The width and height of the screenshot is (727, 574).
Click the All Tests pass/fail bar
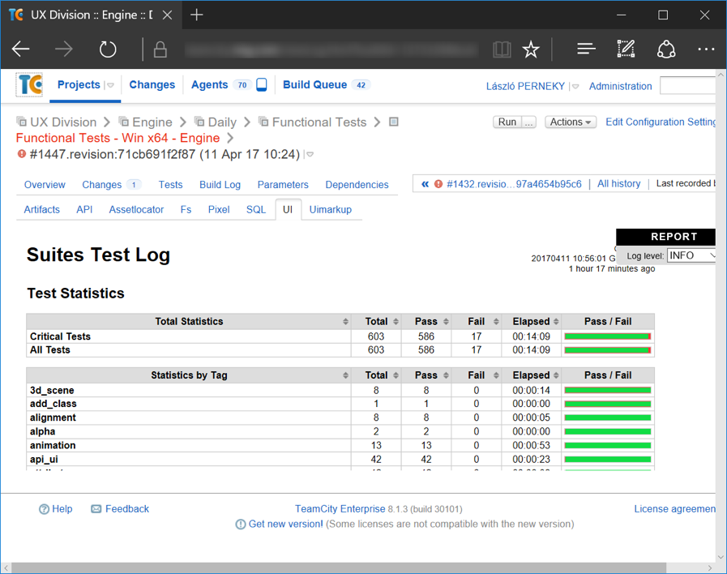[x=607, y=350]
